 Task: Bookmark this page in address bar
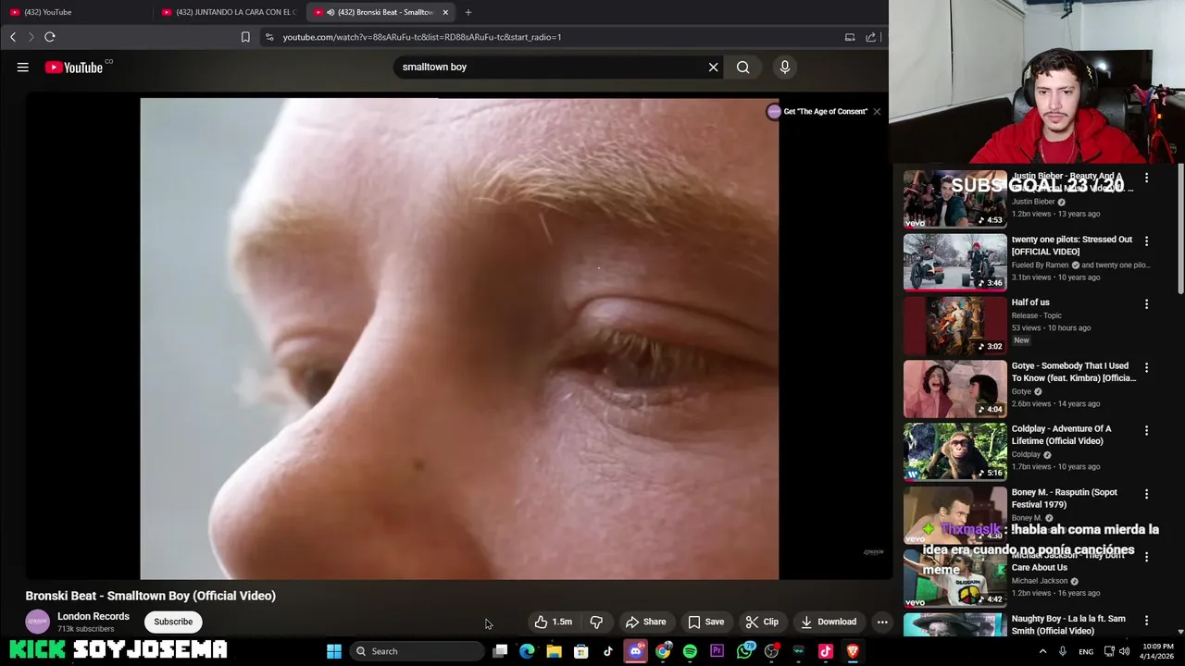(245, 37)
